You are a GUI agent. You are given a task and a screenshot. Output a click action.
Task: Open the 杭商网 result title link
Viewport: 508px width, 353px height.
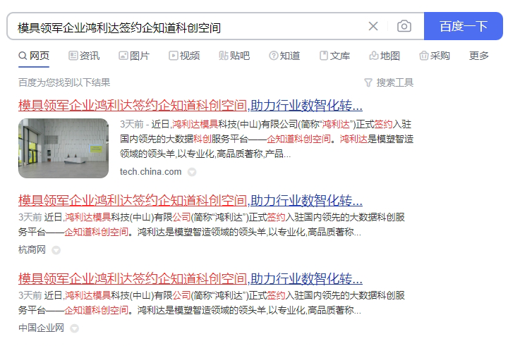[x=190, y=201]
